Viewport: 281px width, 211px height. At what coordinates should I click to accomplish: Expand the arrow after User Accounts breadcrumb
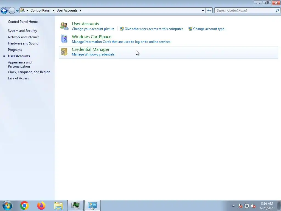pyautogui.click(x=80, y=10)
